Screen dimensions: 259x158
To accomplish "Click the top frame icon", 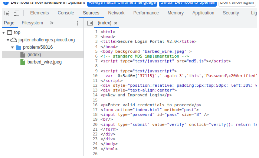I will [x=10, y=32].
